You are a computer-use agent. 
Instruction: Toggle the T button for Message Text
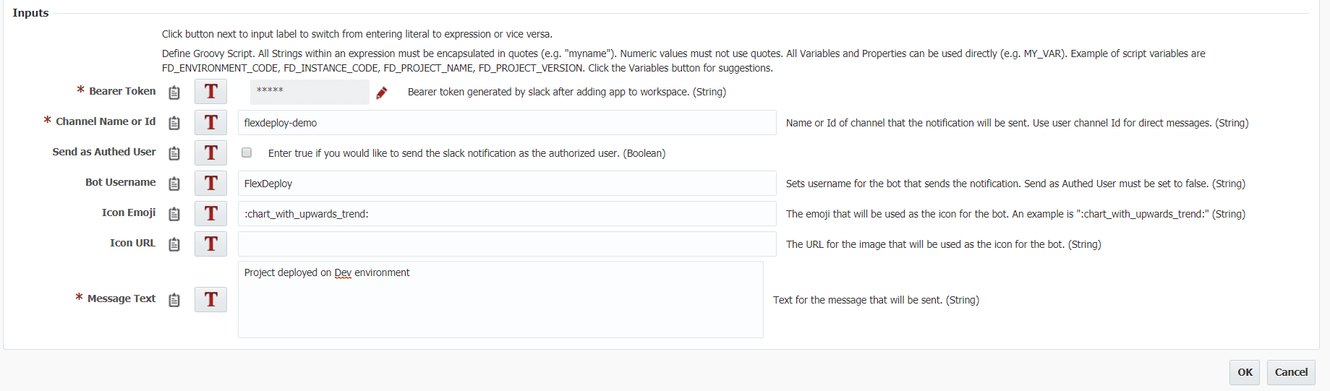coord(210,299)
